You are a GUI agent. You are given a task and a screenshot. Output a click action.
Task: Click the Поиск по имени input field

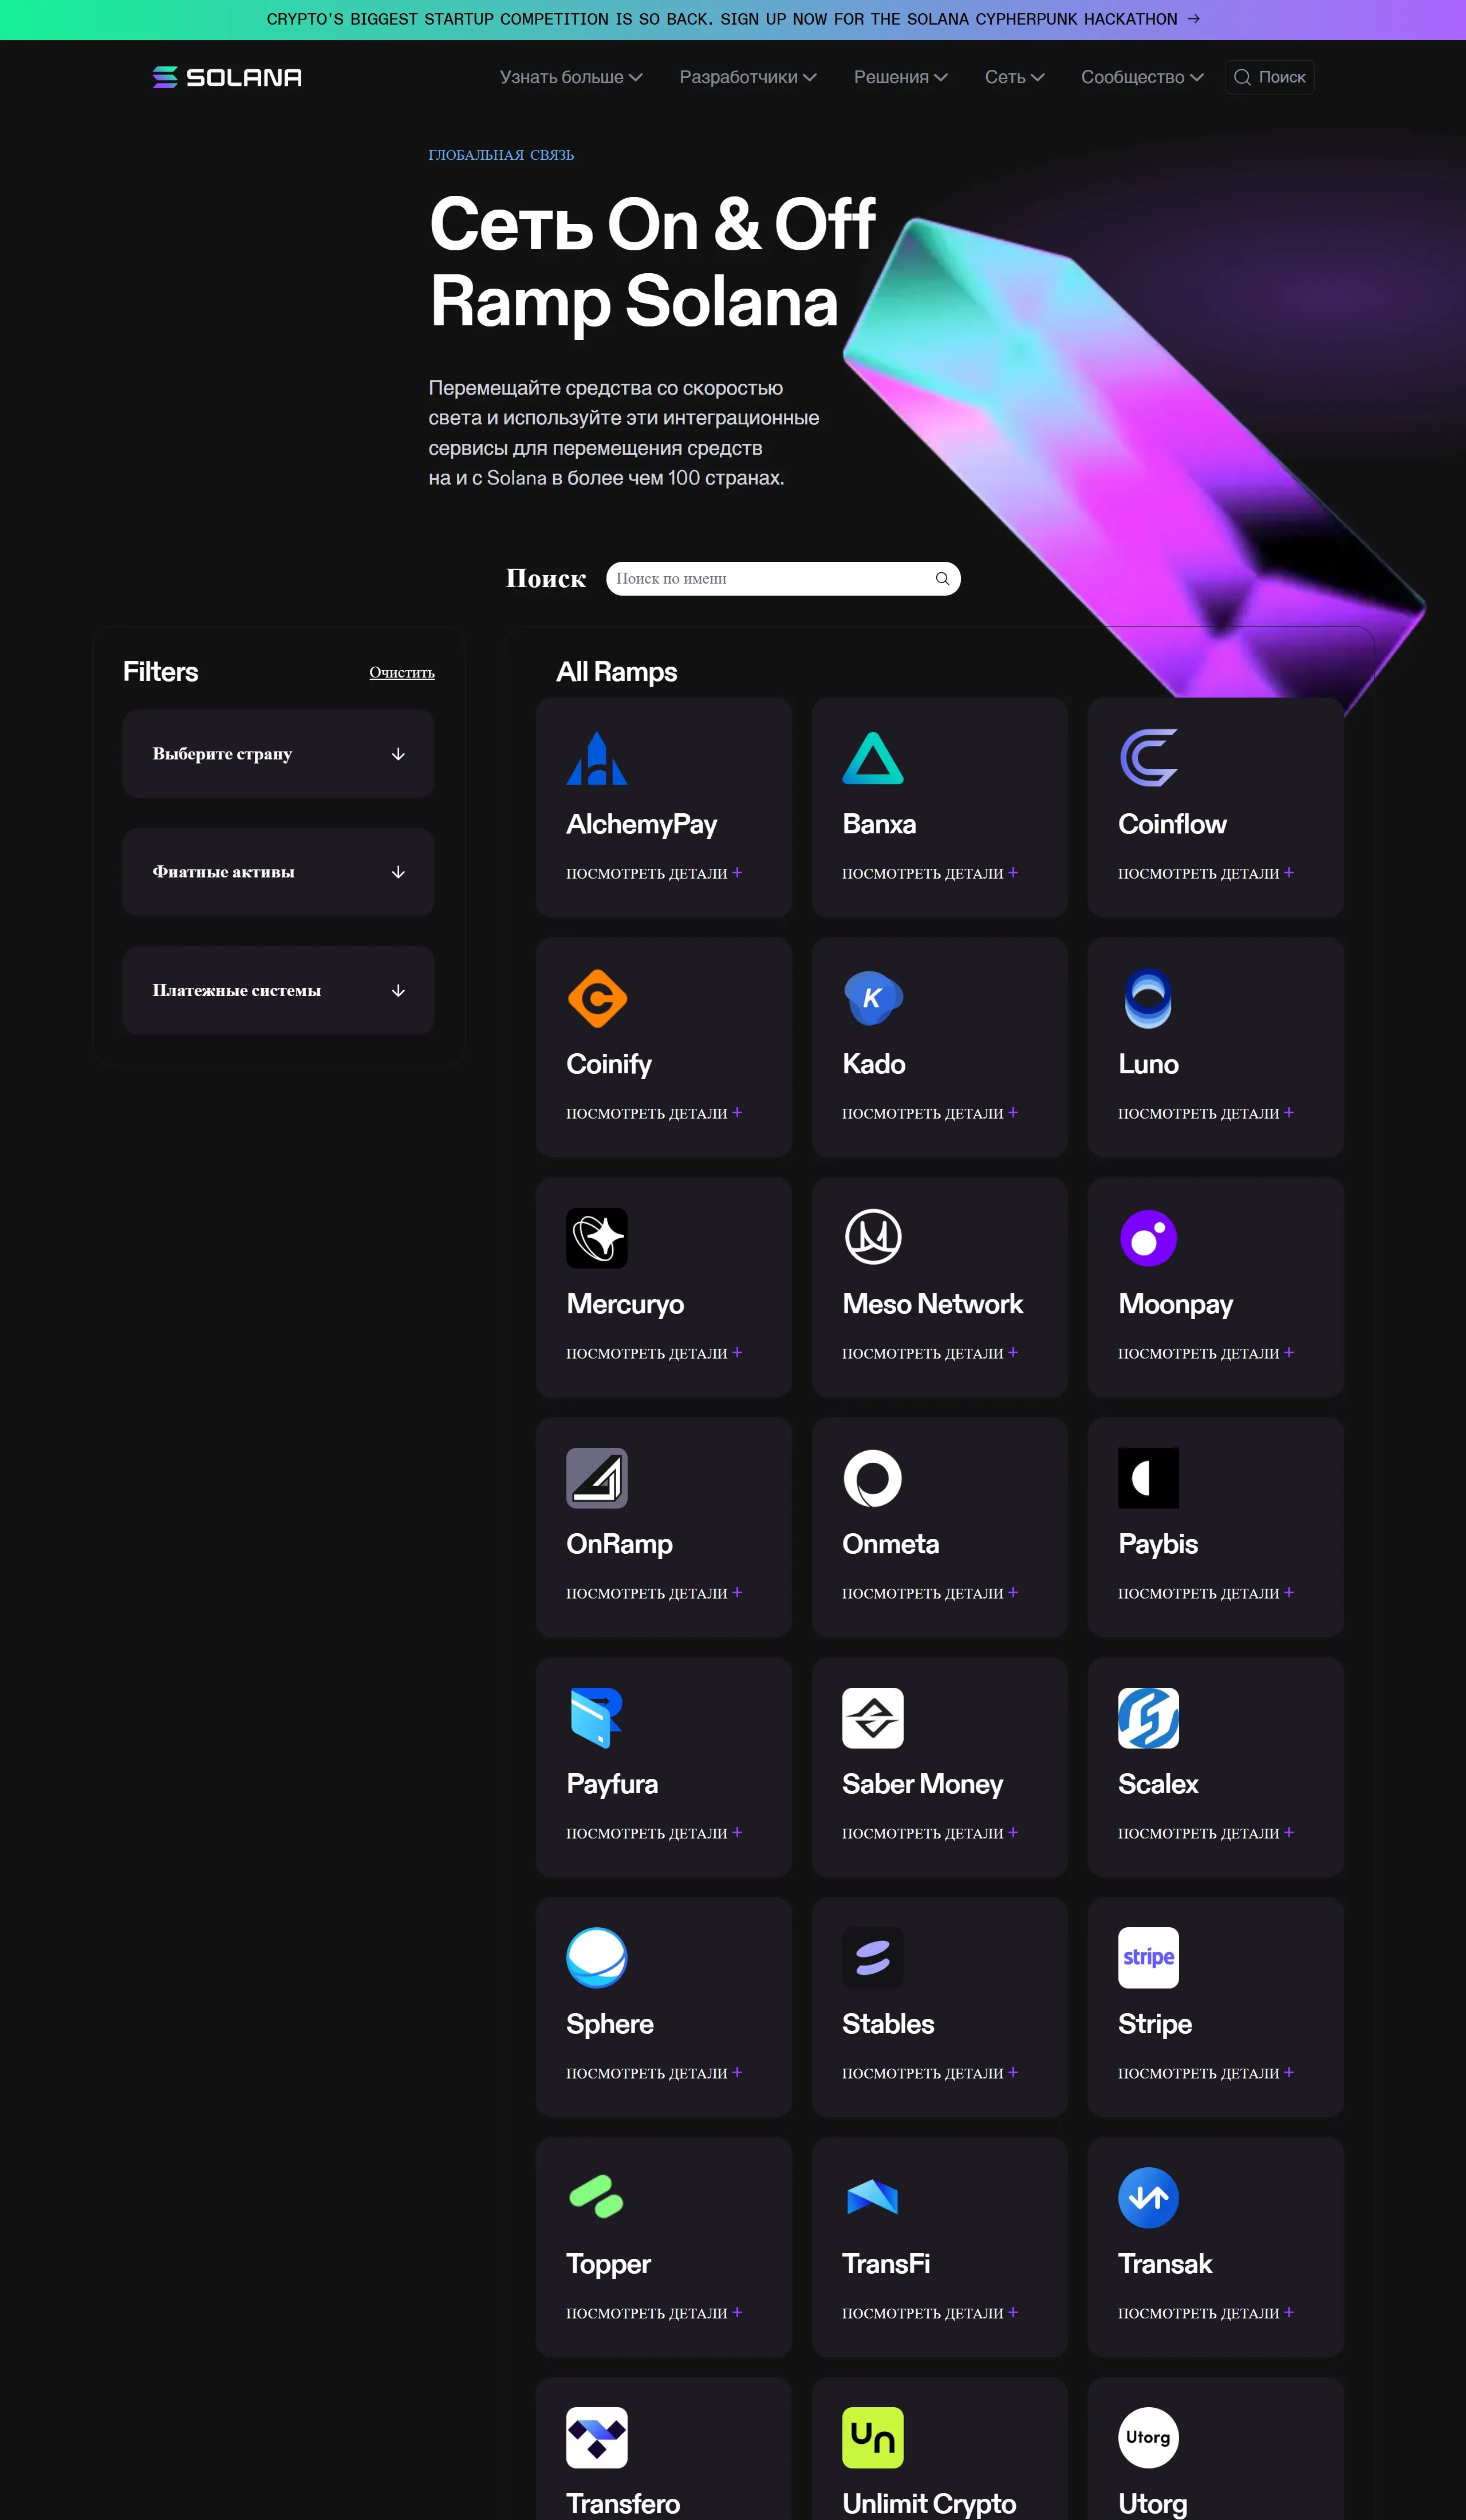pos(770,579)
